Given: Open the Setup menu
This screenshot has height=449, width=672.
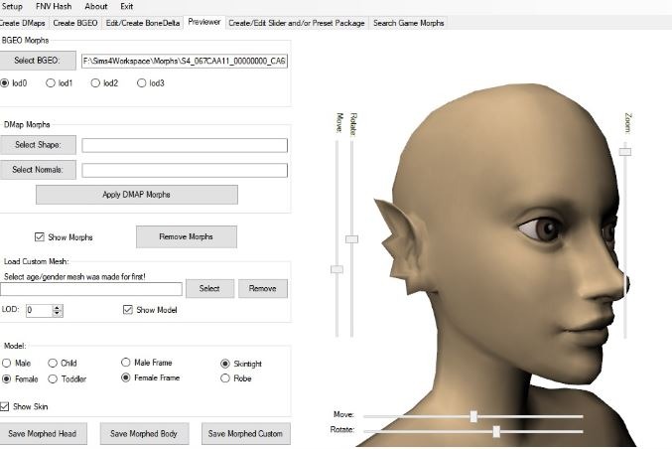Looking at the screenshot, I should pyautogui.click(x=12, y=6).
